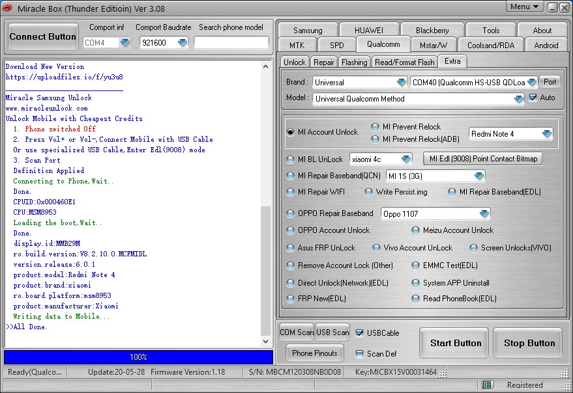The height and width of the screenshot is (393, 573).
Task: Click the USB Scan button
Action: click(x=332, y=332)
